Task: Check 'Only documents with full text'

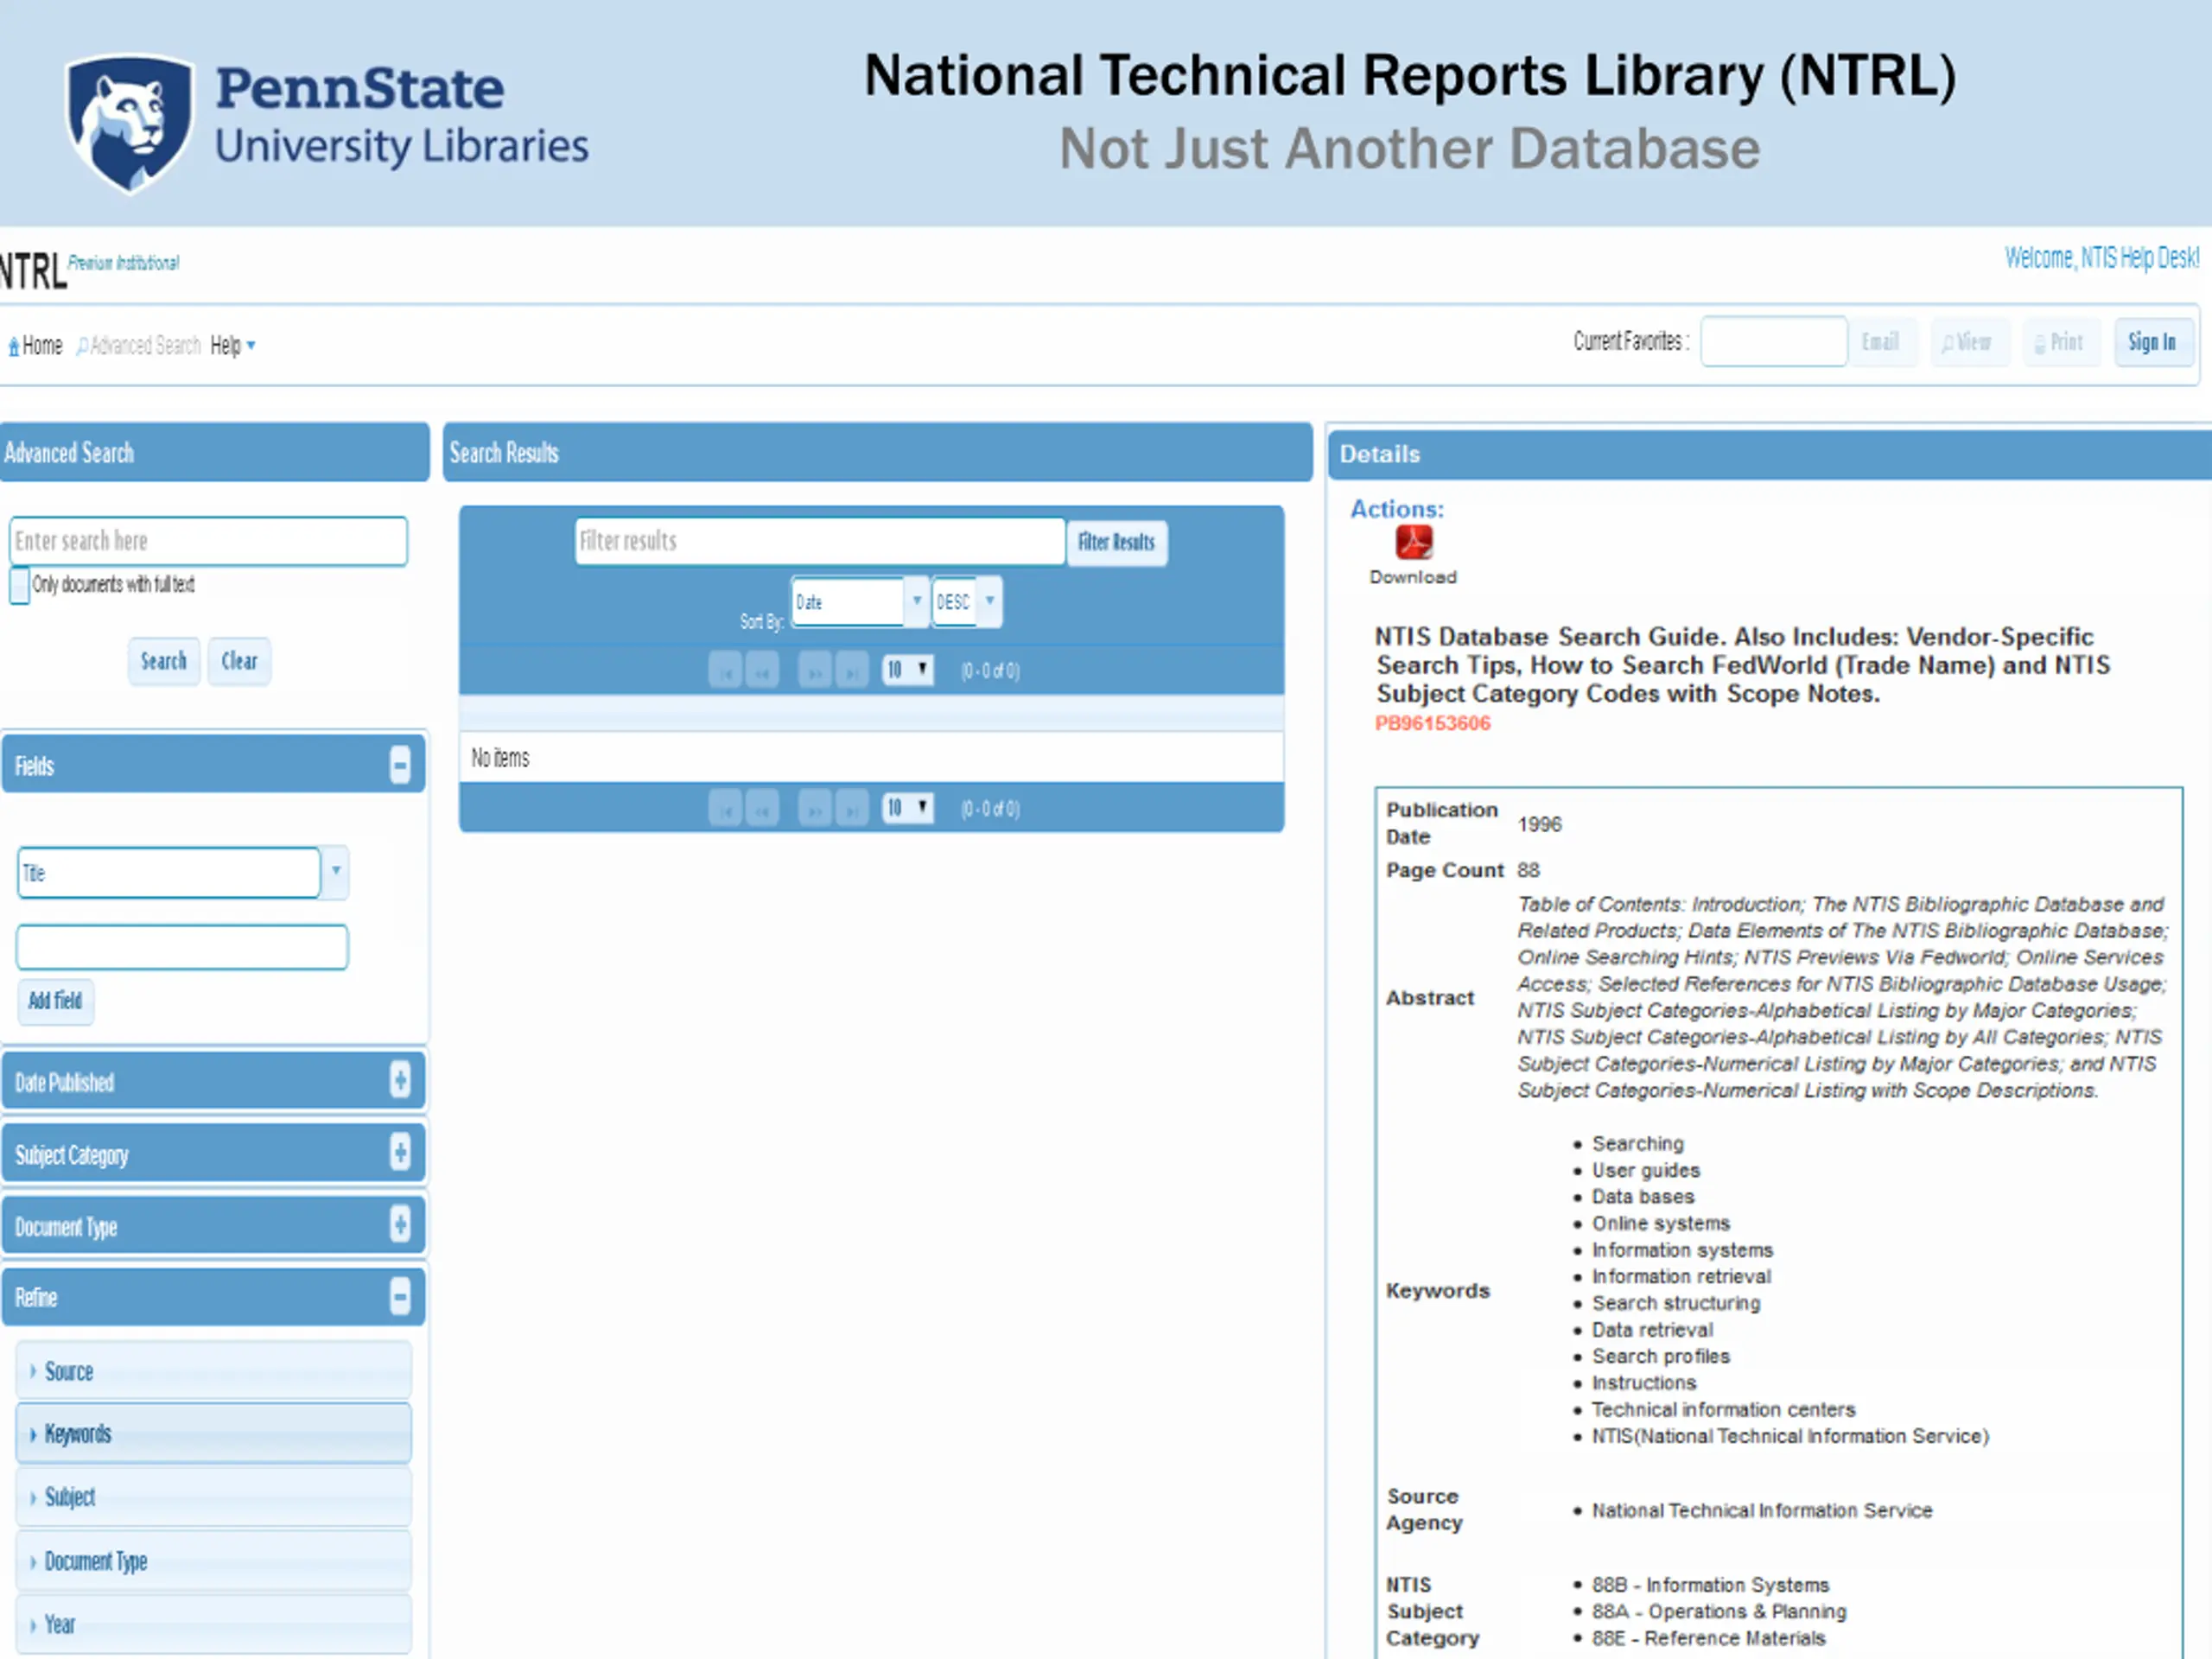Action: click(x=19, y=585)
